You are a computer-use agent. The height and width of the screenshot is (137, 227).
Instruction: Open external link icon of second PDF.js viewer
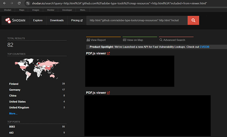(x=108, y=93)
